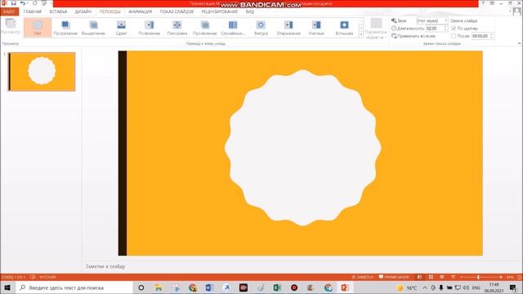The image size is (523, 294).
Task: Switch to Reading view from status bar
Action: click(442, 277)
